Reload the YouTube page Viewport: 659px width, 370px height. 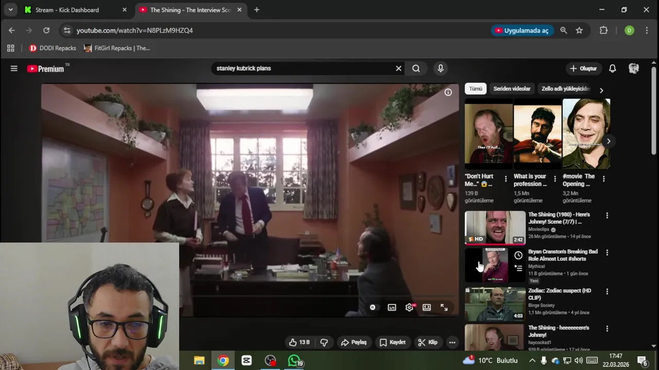(x=46, y=30)
